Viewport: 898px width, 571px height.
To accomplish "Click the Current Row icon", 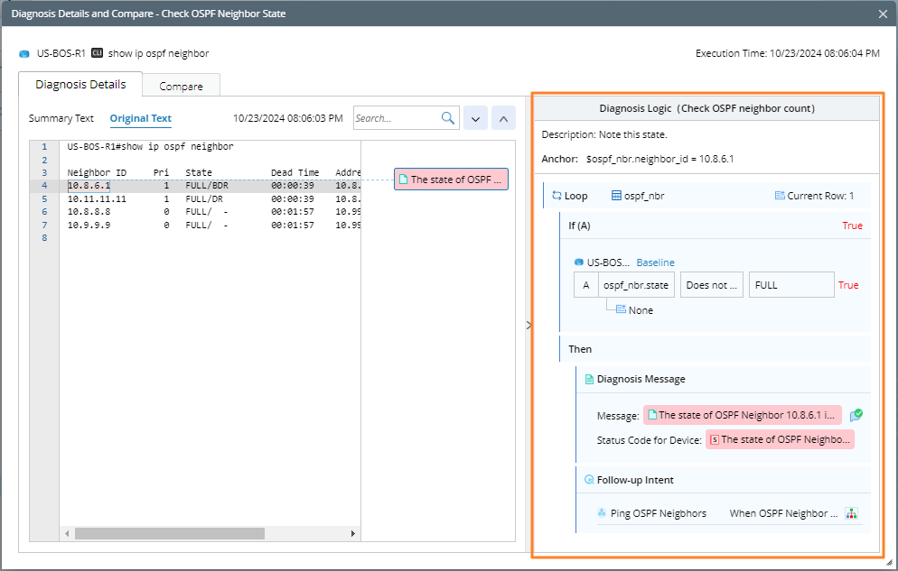I will (x=780, y=196).
